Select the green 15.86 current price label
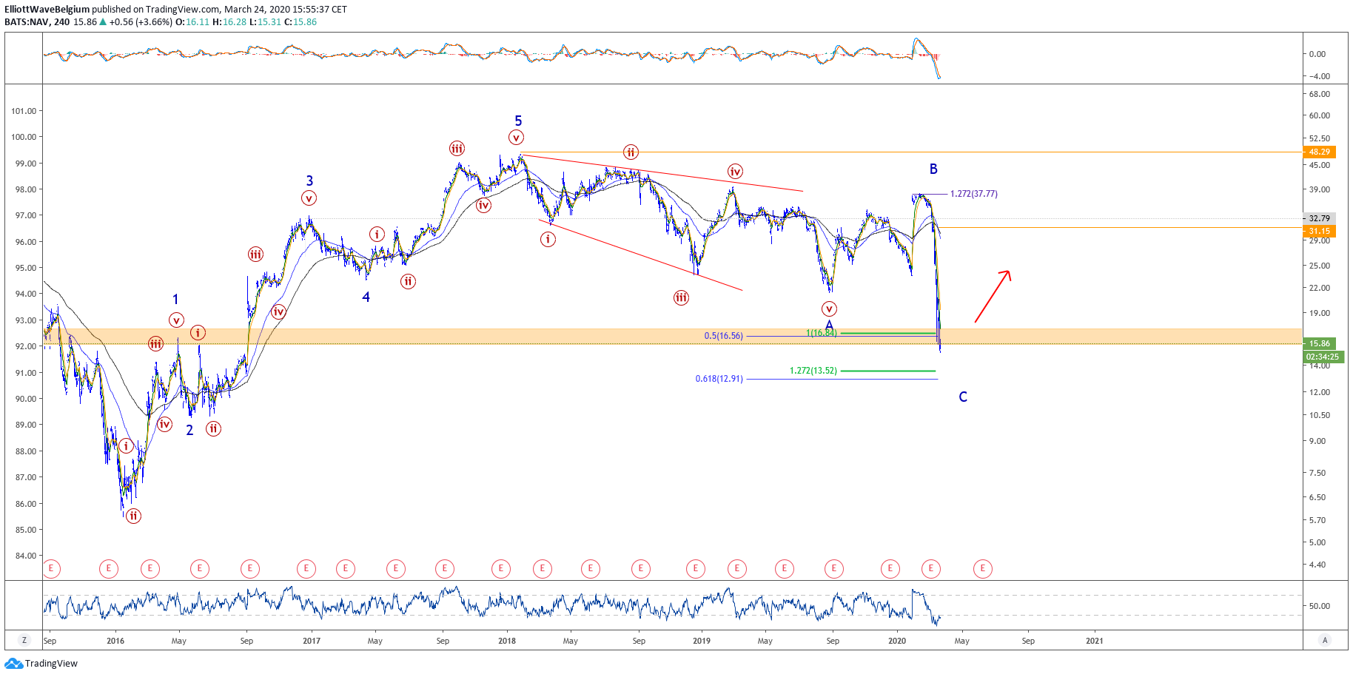The height and width of the screenshot is (677, 1353). click(x=1320, y=343)
